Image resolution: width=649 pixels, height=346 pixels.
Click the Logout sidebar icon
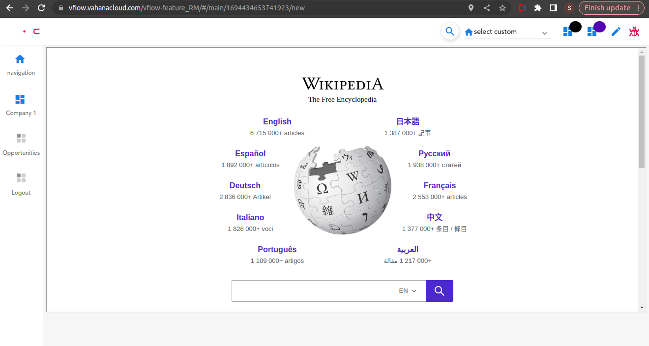click(x=21, y=178)
